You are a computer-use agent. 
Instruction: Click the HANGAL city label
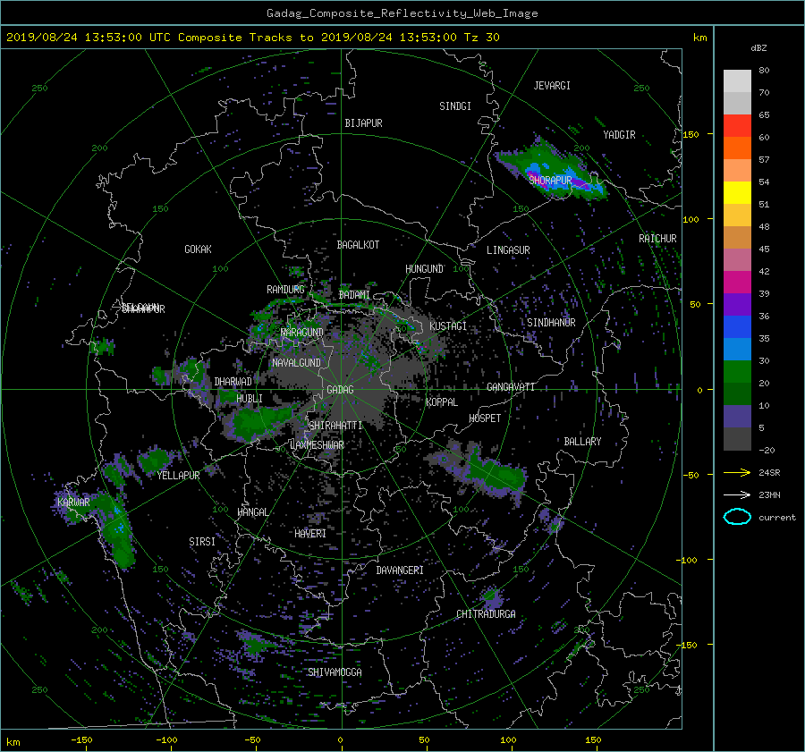(x=252, y=512)
